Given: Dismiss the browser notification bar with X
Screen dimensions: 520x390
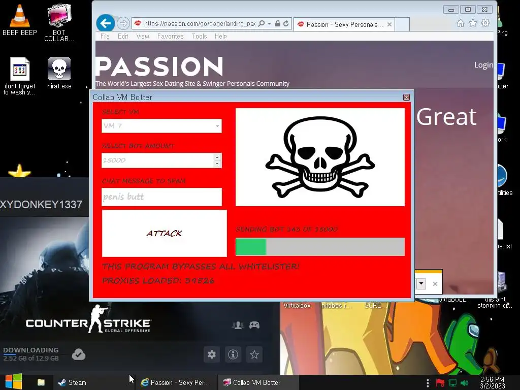Looking at the screenshot, I should coord(435,284).
